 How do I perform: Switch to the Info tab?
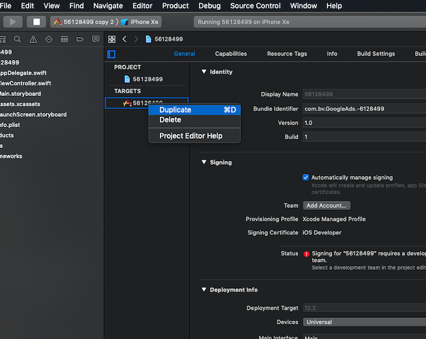[332, 53]
